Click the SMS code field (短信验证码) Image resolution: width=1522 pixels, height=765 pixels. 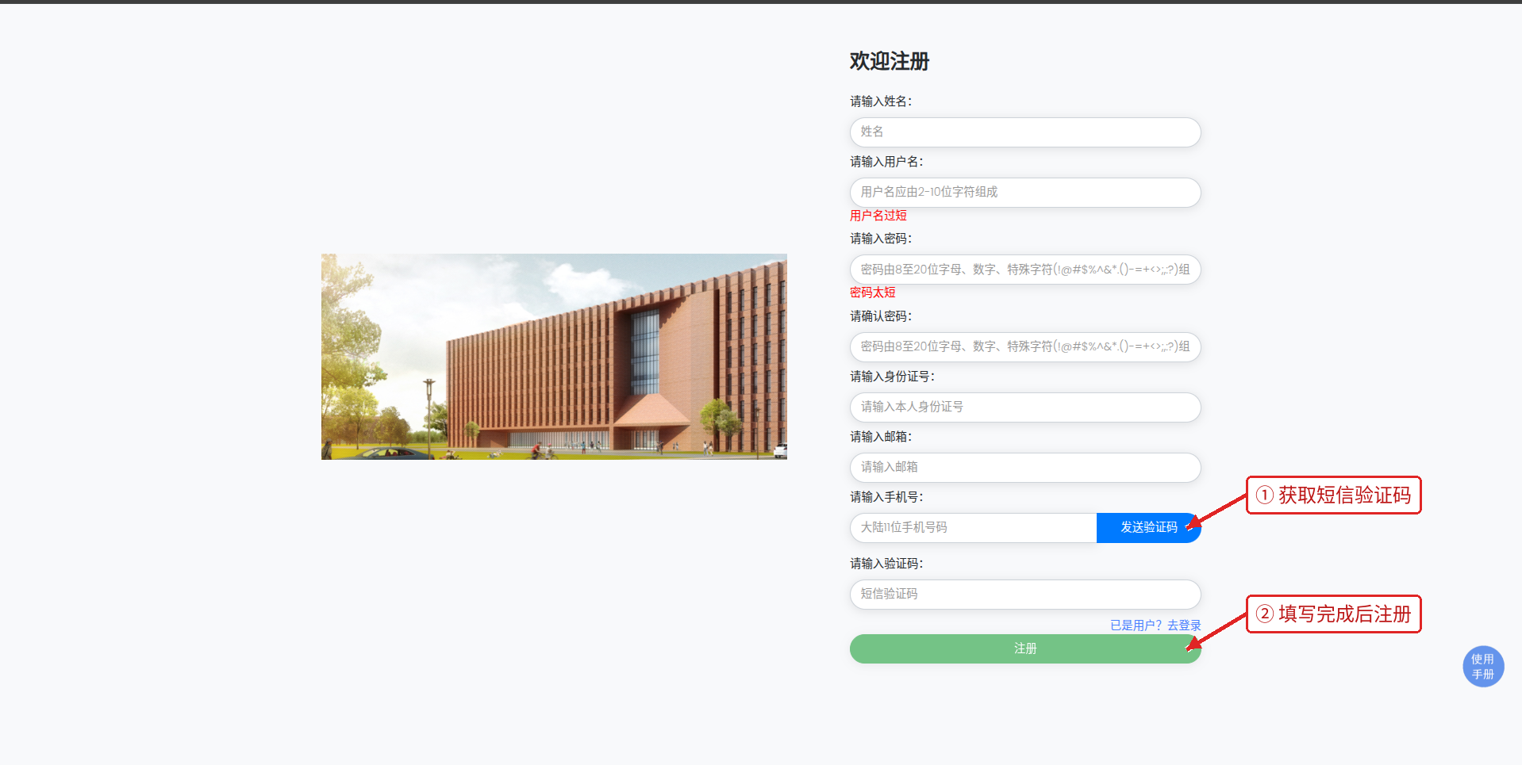click(1025, 595)
